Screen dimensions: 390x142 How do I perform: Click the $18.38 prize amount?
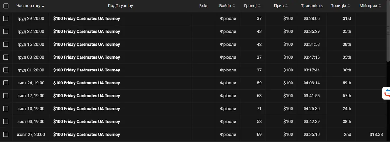[x=376, y=134]
